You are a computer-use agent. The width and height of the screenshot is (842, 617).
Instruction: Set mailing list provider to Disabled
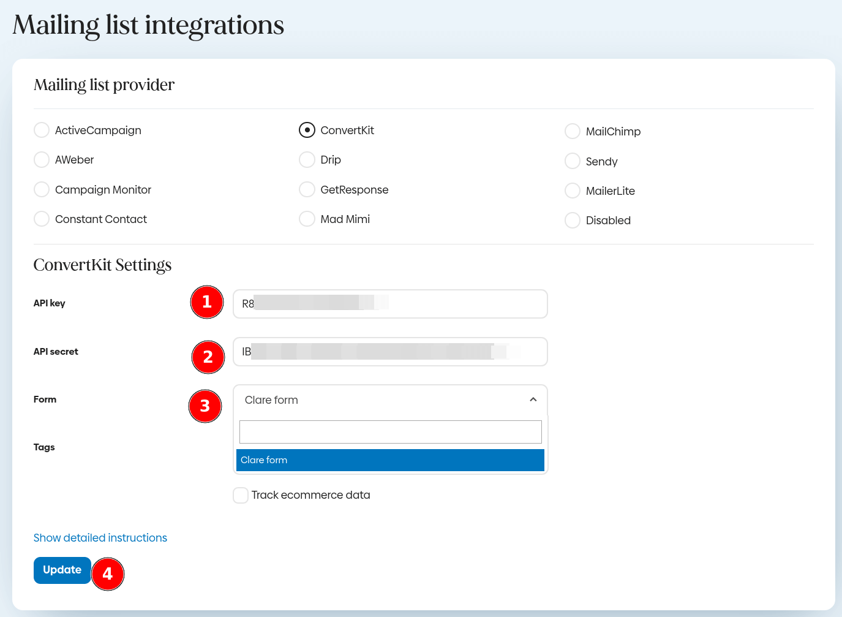[x=573, y=220]
